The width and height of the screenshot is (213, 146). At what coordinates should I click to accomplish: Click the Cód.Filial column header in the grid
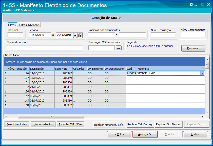(80, 69)
